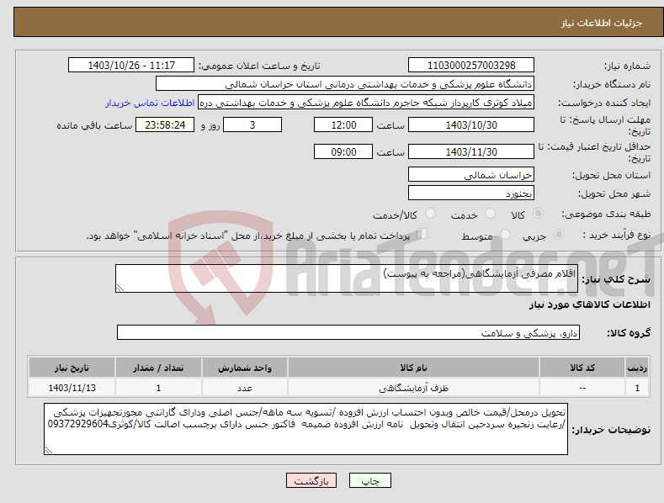Click the deadline time field 12:00
664x503 pixels.
[x=343, y=124]
